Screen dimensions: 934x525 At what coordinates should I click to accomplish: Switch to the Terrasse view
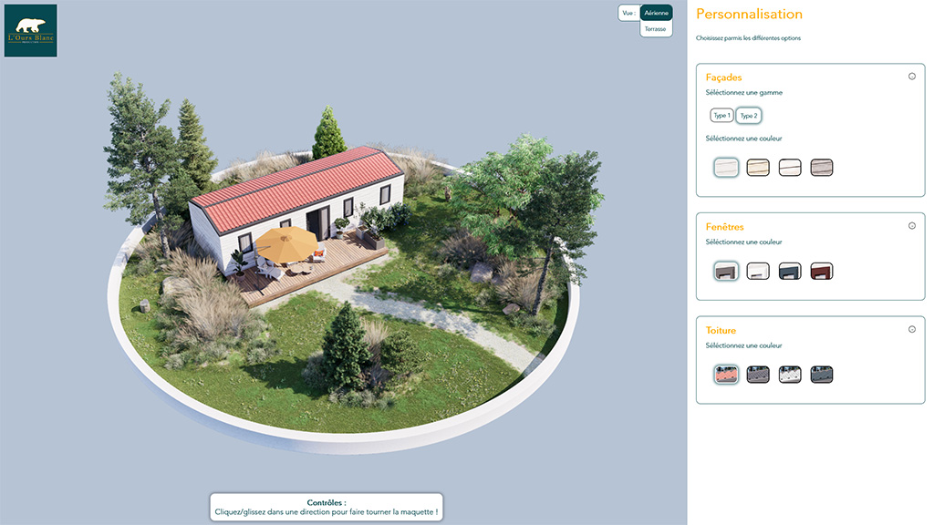656,29
